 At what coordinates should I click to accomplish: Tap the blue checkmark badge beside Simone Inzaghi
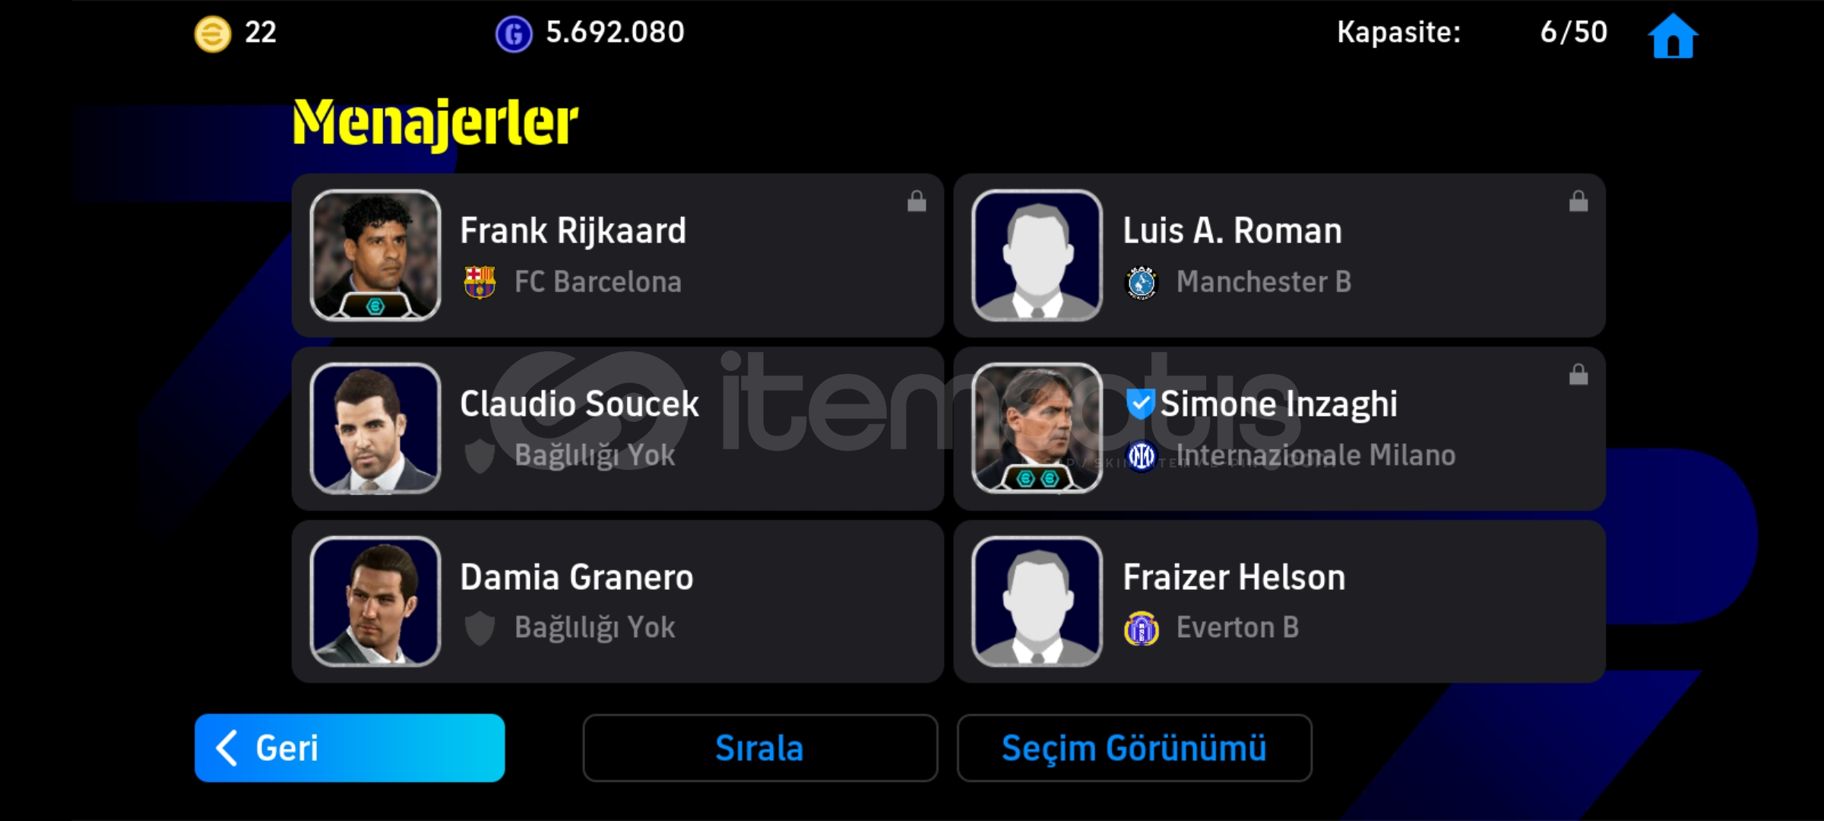(1140, 404)
